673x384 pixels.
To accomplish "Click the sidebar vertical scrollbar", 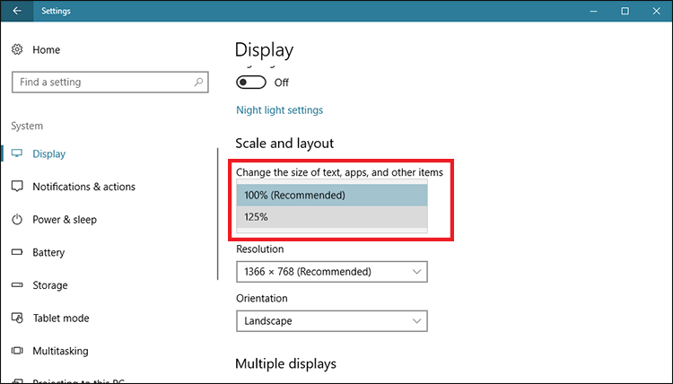I will pos(218,215).
